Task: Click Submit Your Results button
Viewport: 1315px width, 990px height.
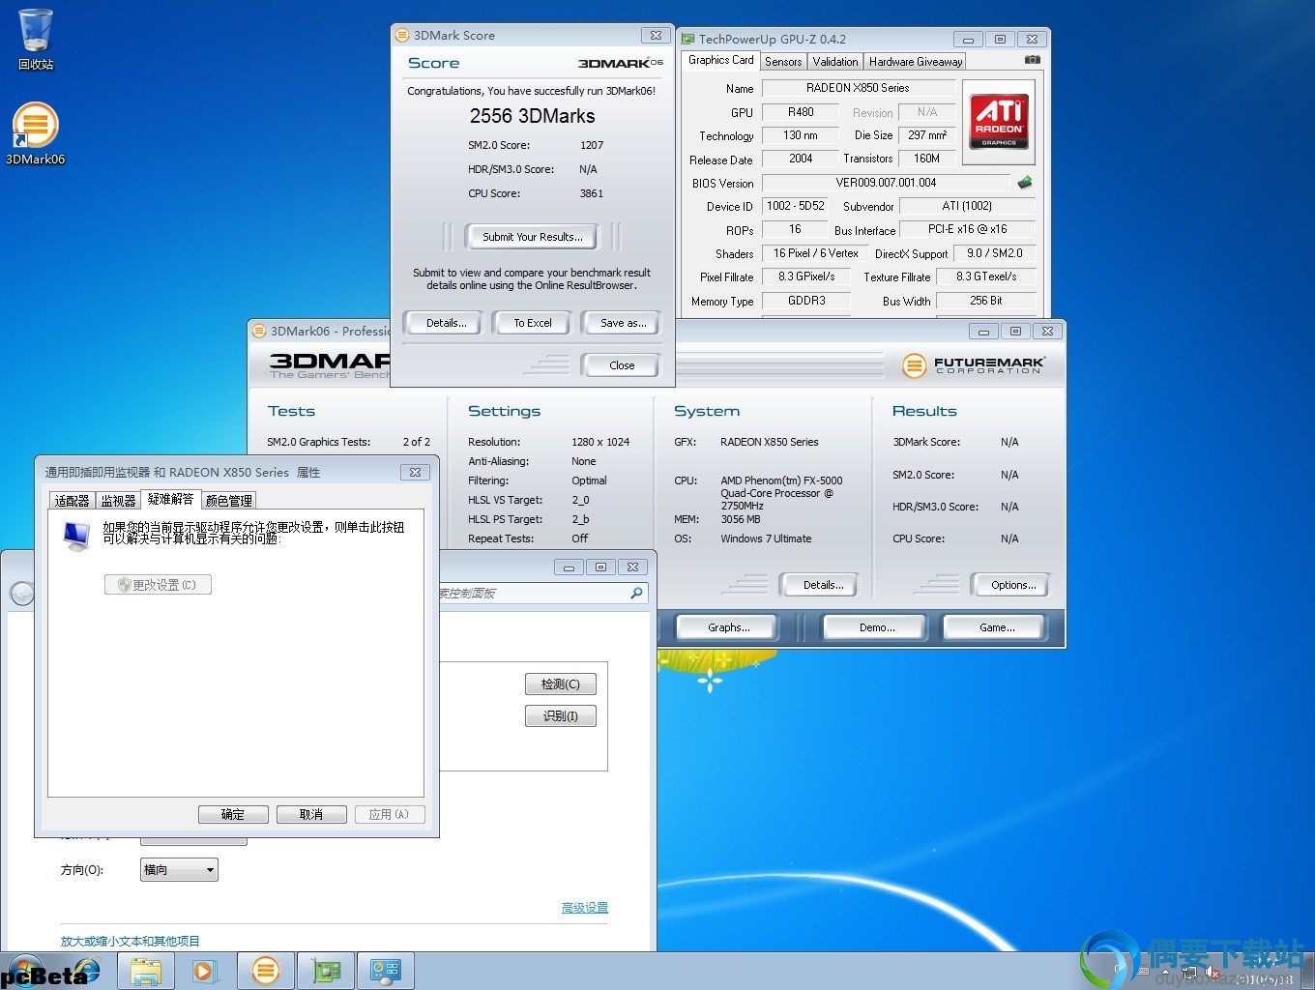Action: coord(533,237)
